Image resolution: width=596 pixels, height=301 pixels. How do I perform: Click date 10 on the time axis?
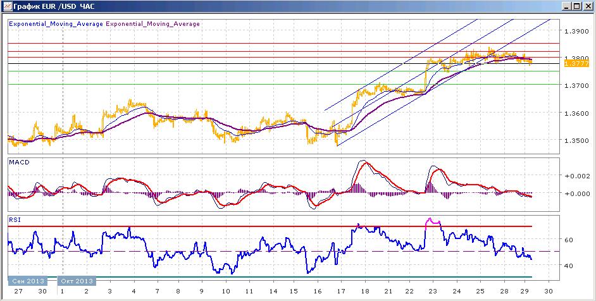tap(226, 291)
